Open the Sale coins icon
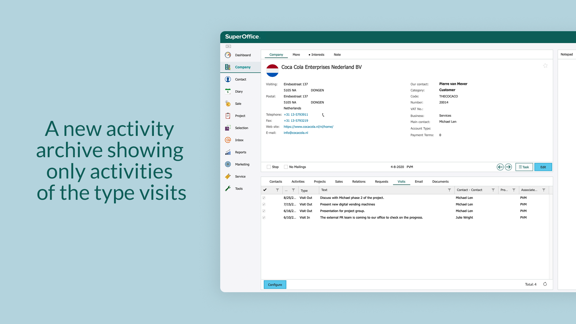Screen dimensions: 576x324 [228, 103]
